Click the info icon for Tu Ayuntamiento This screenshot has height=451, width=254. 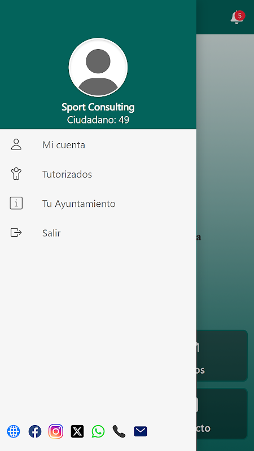click(16, 203)
